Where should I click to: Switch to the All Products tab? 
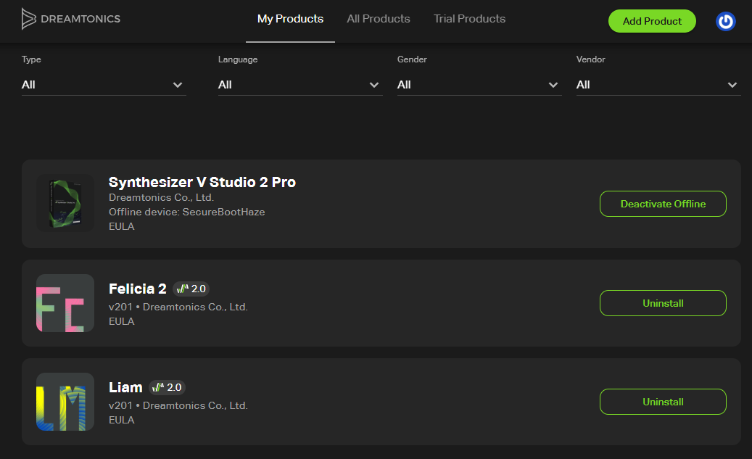(x=379, y=19)
